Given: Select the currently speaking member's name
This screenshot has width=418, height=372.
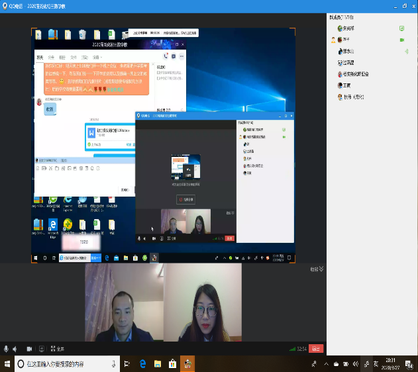Looking at the screenshot, I should (x=348, y=52).
